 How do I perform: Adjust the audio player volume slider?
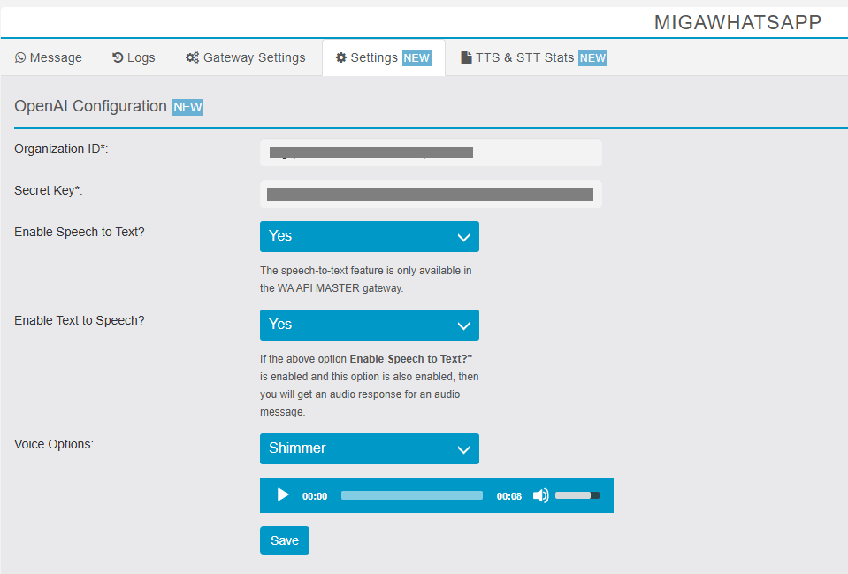pos(577,495)
